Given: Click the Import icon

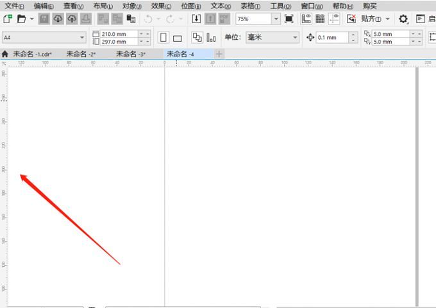Looking at the screenshot, I should (196, 19).
